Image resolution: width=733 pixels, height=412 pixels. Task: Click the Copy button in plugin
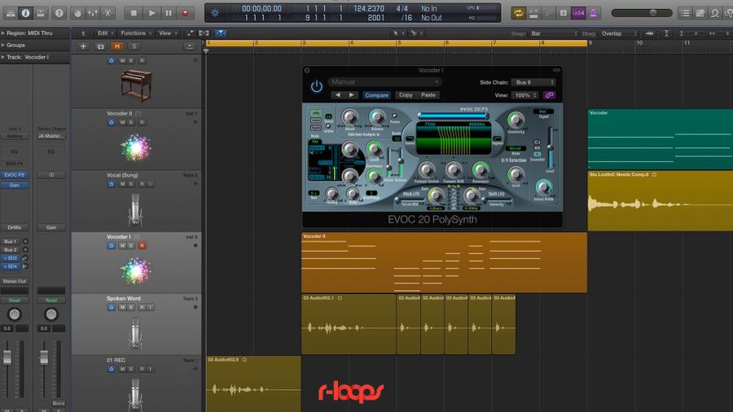(406, 94)
